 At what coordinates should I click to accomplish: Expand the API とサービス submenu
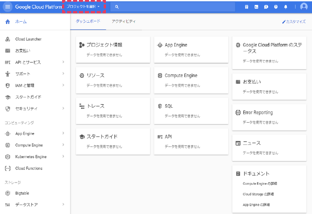click(63, 62)
